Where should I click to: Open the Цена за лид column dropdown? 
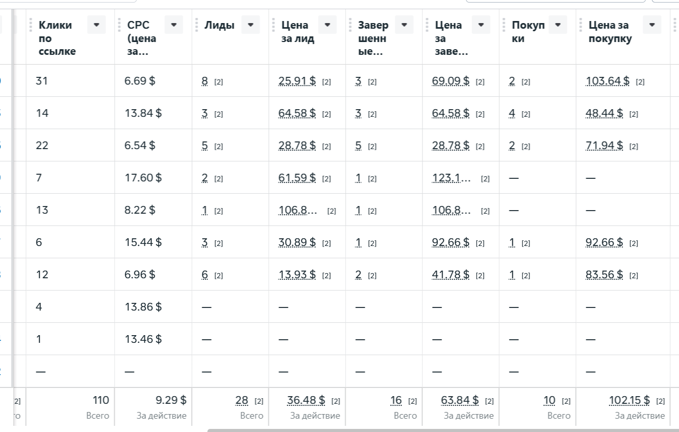pyautogui.click(x=327, y=25)
